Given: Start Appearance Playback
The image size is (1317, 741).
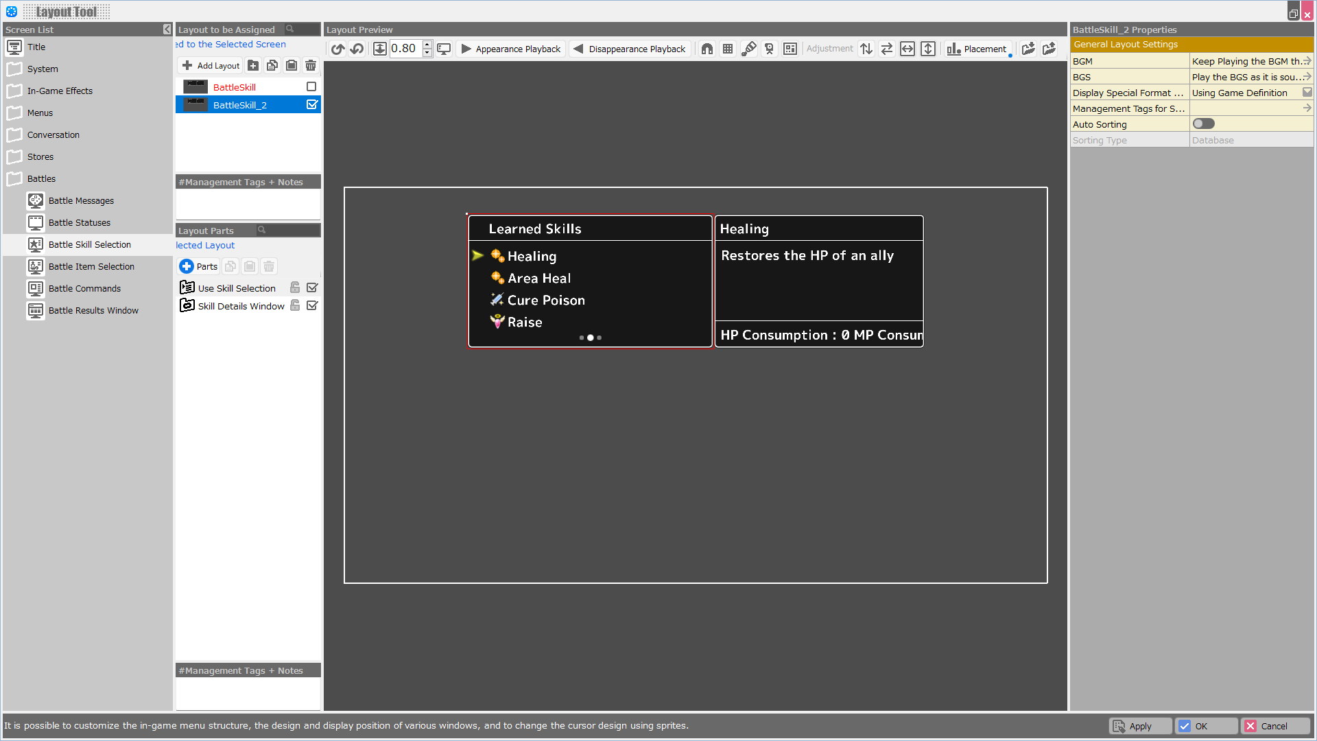Looking at the screenshot, I should (x=511, y=49).
